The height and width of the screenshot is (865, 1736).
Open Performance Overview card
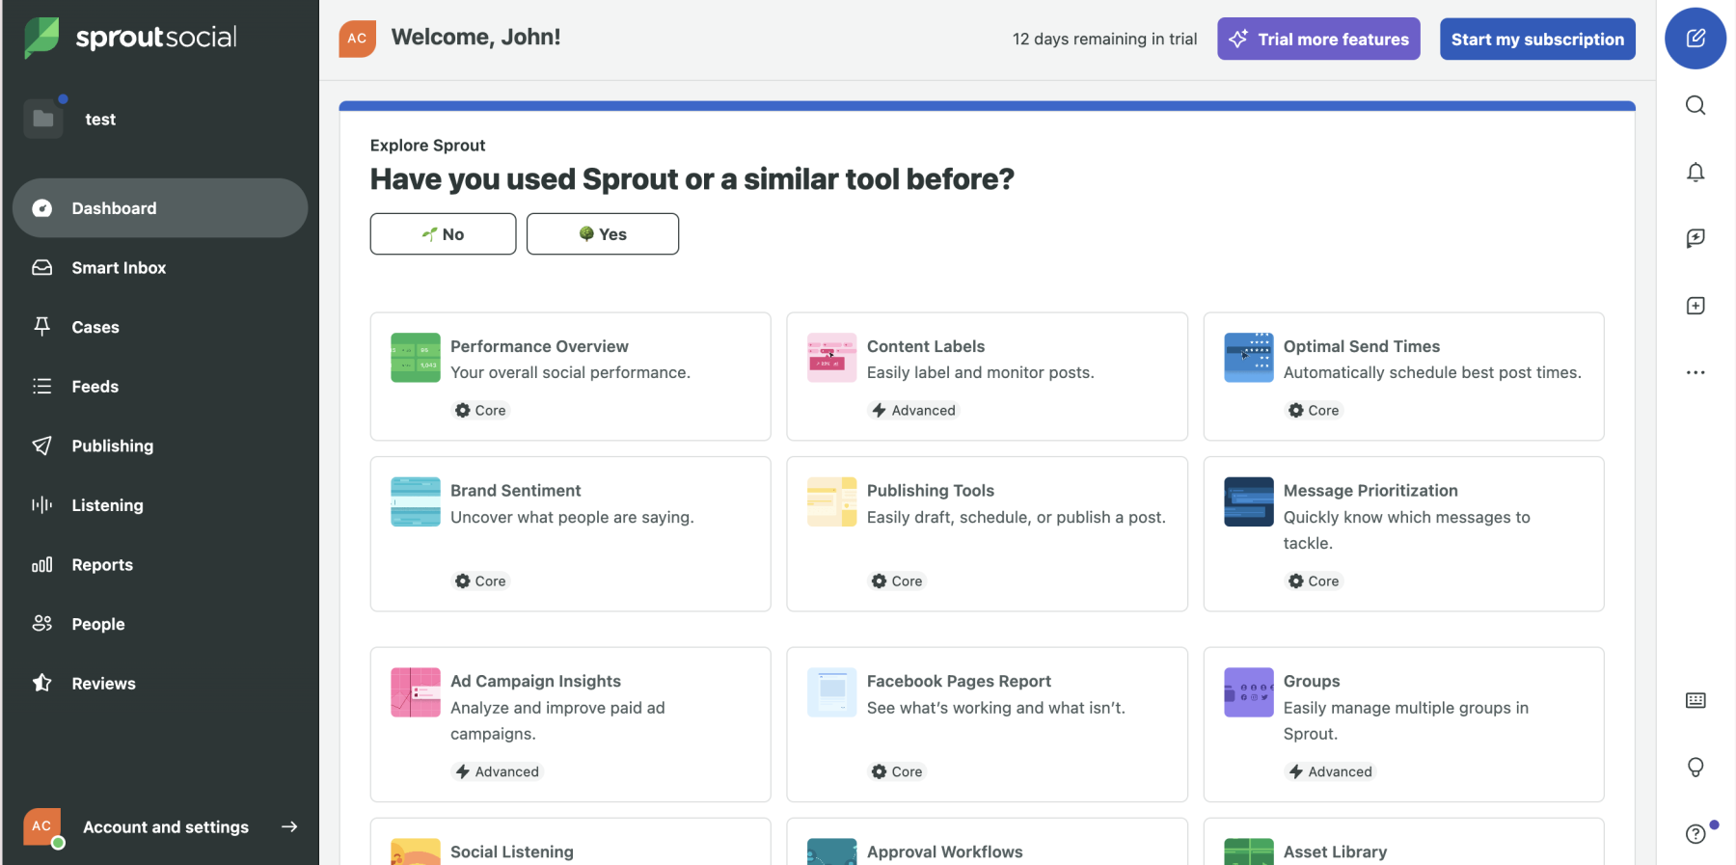[x=571, y=376]
